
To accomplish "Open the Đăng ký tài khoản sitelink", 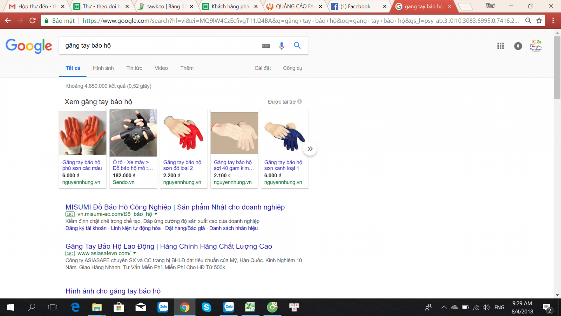I will (86, 228).
